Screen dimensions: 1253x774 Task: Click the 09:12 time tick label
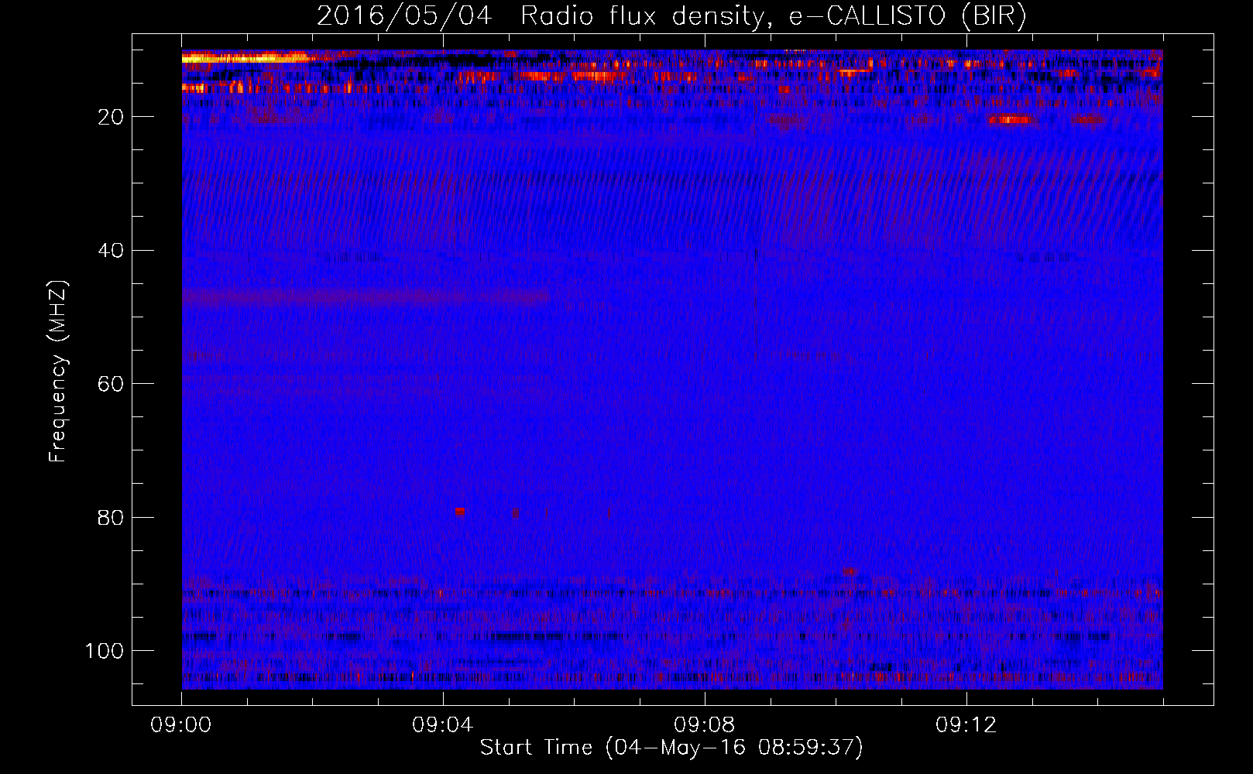tap(966, 725)
